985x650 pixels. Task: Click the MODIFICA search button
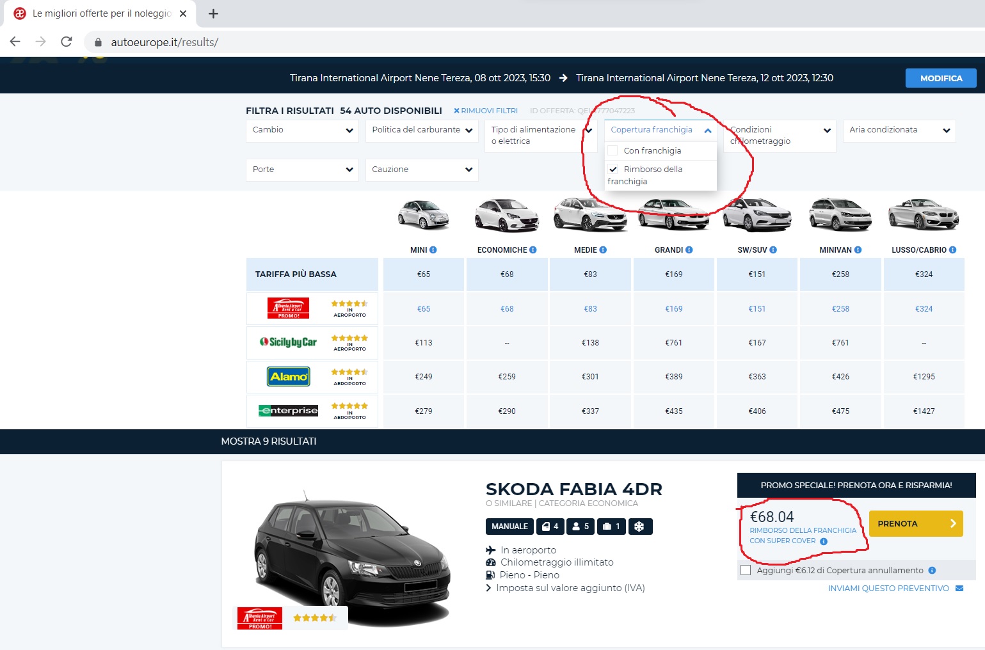(x=941, y=78)
